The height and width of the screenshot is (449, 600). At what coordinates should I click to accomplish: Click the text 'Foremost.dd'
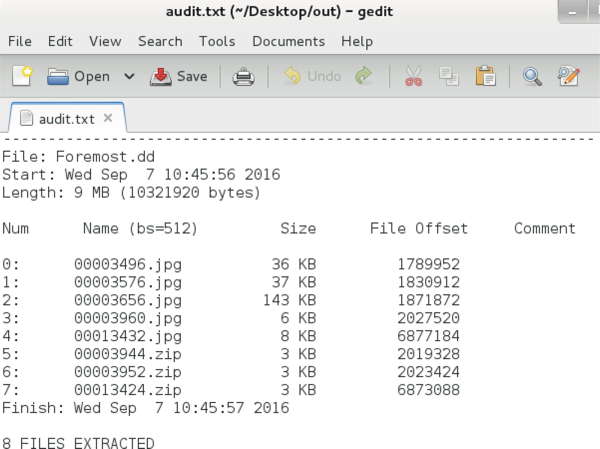pyautogui.click(x=105, y=157)
